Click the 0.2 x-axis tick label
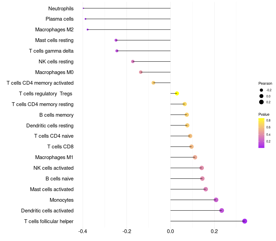The height and width of the screenshot is (241, 276). (x=214, y=231)
